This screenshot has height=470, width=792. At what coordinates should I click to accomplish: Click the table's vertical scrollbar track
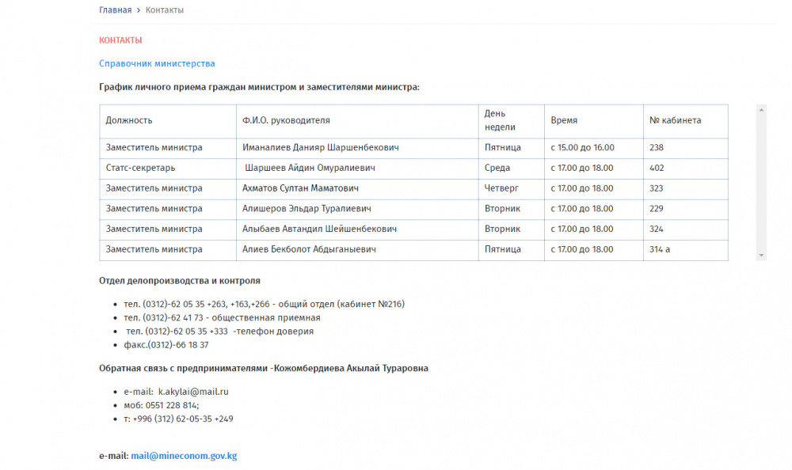761,182
